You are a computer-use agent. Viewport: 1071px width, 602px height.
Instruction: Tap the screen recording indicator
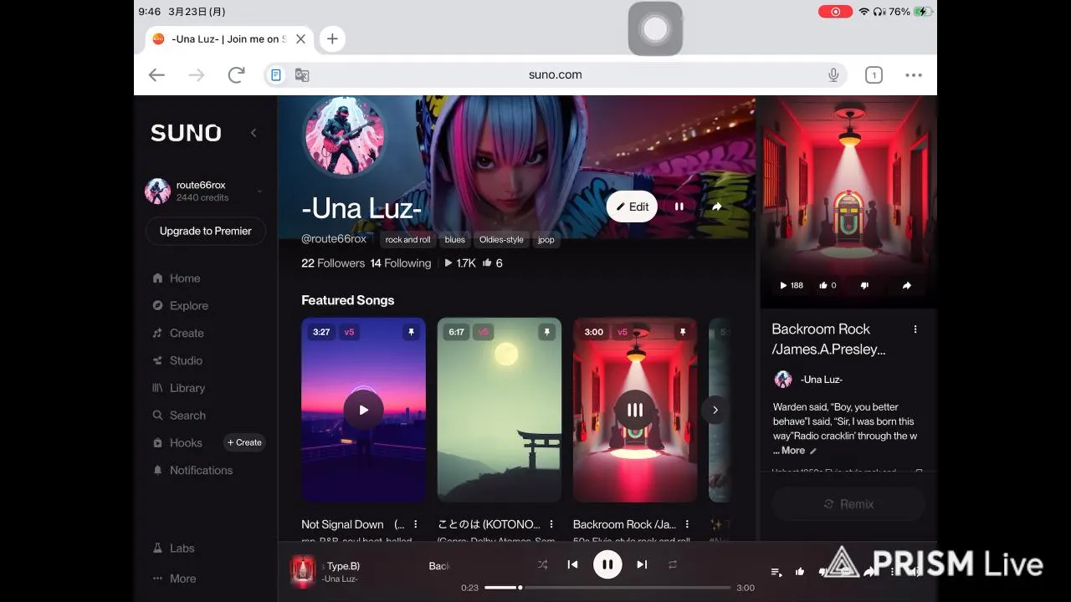tap(835, 12)
